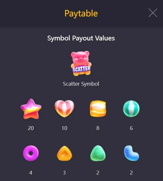Select the teal striped ball candy
This screenshot has width=163, height=181.
[131, 108]
